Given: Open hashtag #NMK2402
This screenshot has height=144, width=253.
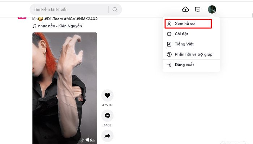Looking at the screenshot, I should click(x=87, y=19).
